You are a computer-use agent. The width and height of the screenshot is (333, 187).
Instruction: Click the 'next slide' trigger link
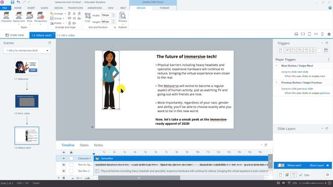302,72
